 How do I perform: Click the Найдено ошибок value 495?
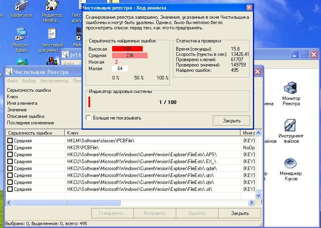click(235, 70)
